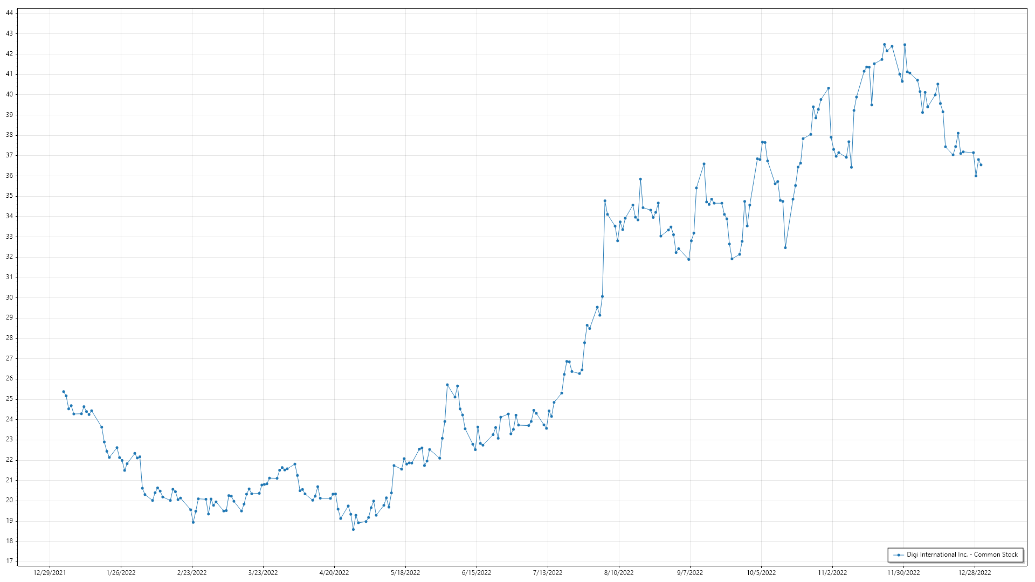Screen dimensions: 1035x582
Task: Click the 22 value on the y-axis
Action: point(9,460)
